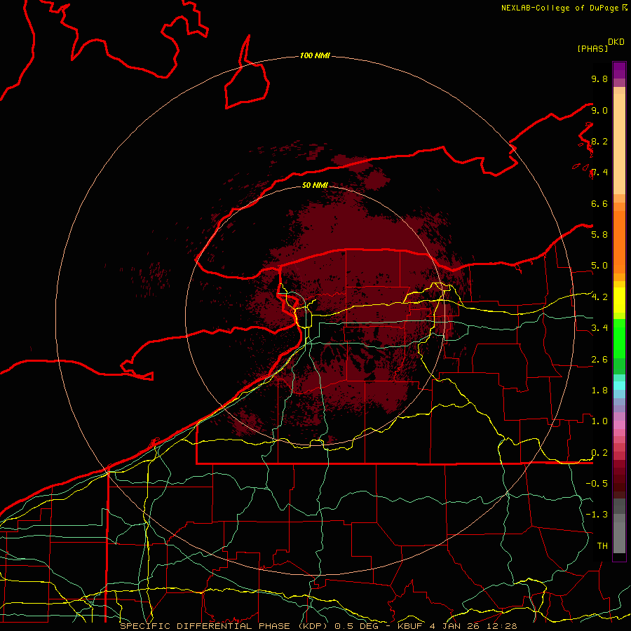Click the TH label on the legend
The height and width of the screenshot is (631, 631).
pos(602,545)
